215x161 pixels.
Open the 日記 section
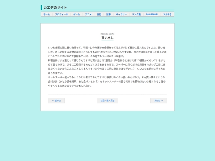(x=99, y=14)
